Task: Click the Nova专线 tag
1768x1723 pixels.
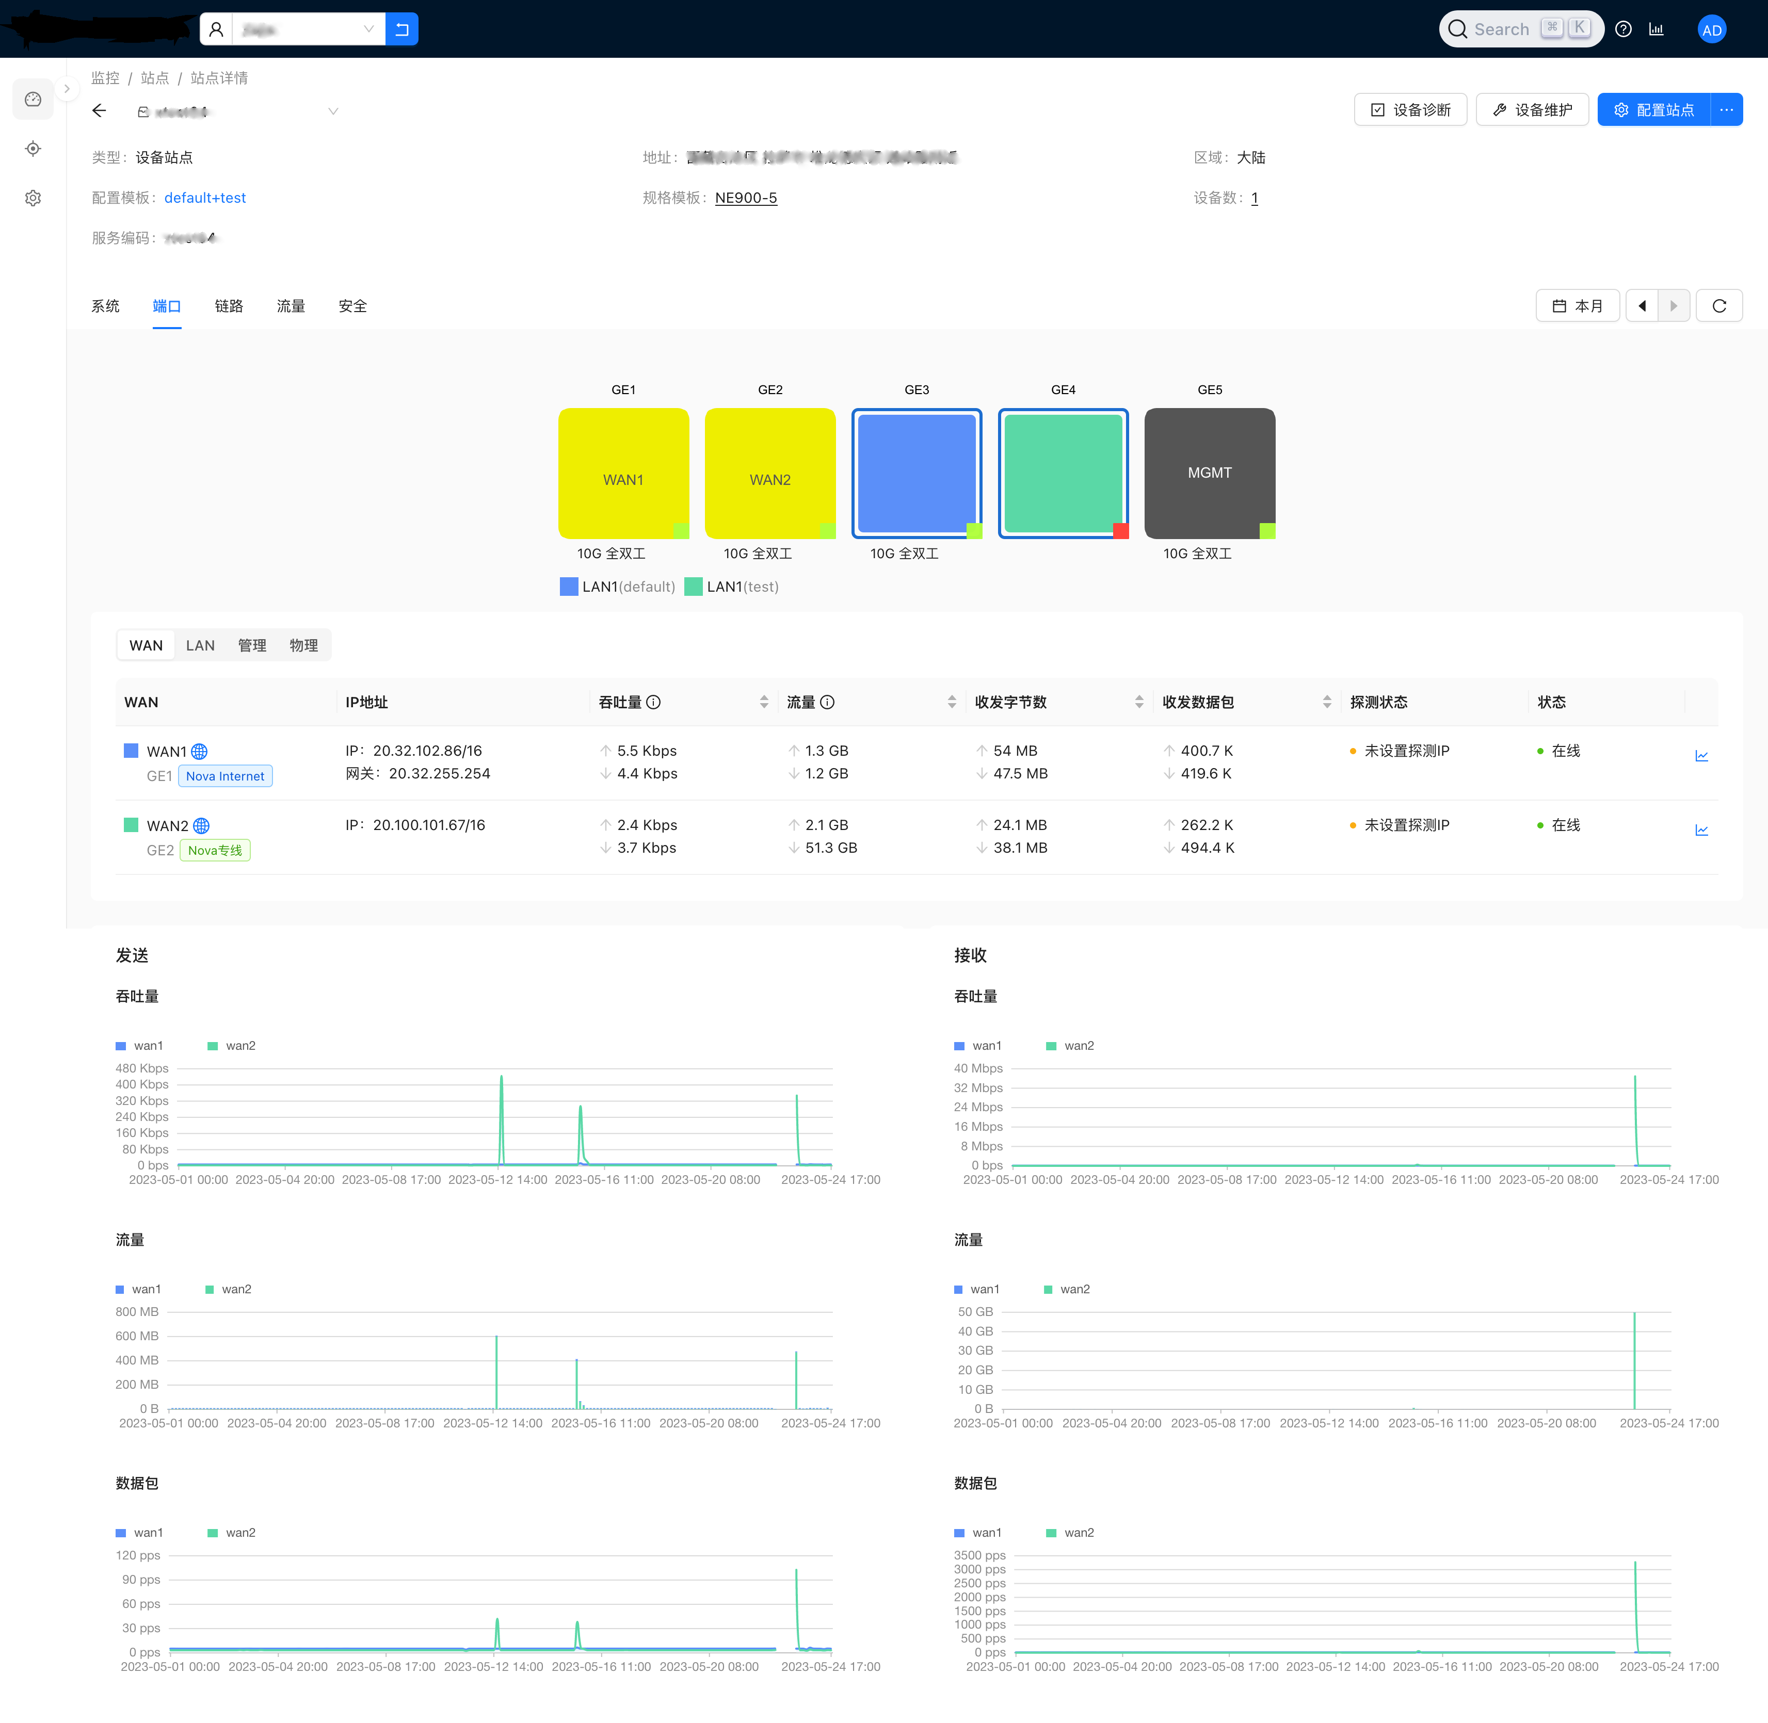Action: pyautogui.click(x=215, y=850)
